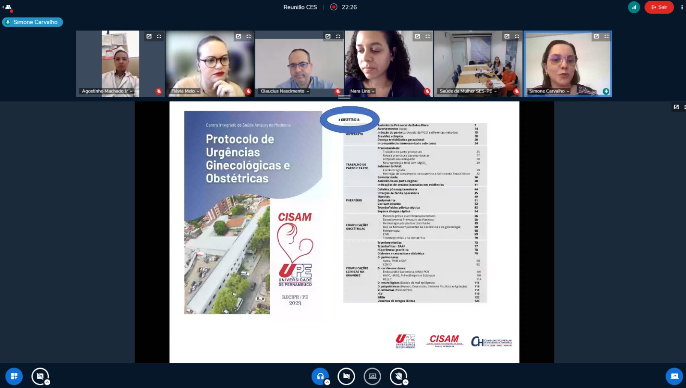This screenshot has width=686, height=388.
Task: Click the Simone Carvalho talking indicator pill
Action: (33, 22)
